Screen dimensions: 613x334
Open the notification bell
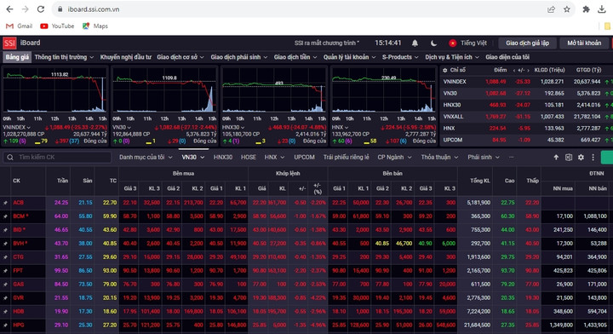click(415, 43)
